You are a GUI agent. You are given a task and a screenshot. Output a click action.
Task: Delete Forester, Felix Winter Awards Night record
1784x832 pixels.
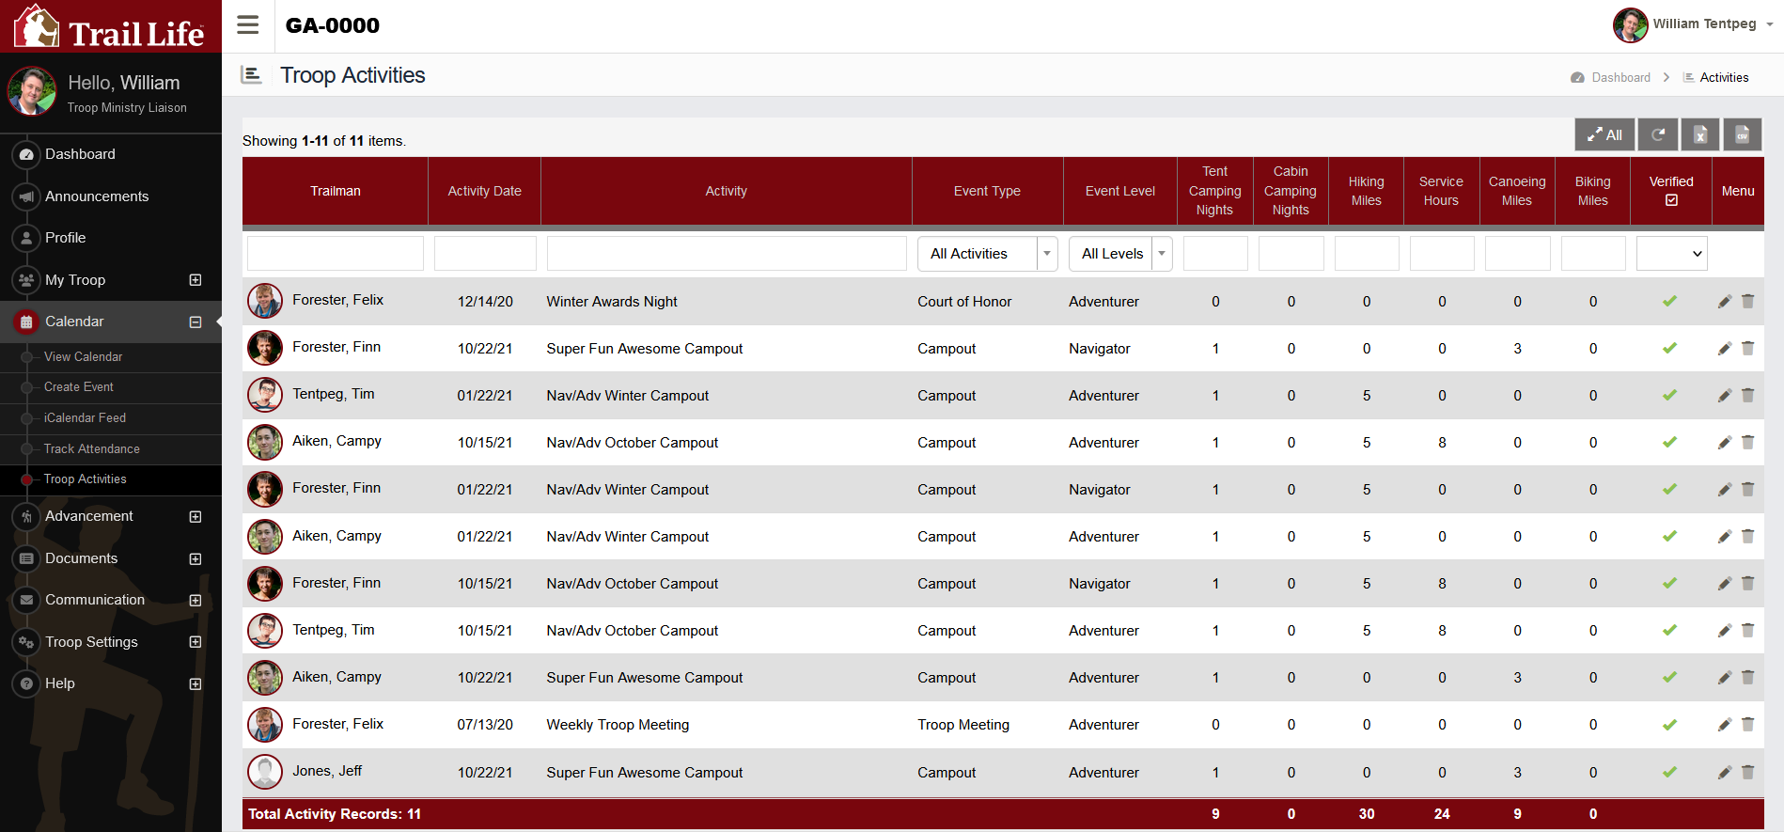1747,302
